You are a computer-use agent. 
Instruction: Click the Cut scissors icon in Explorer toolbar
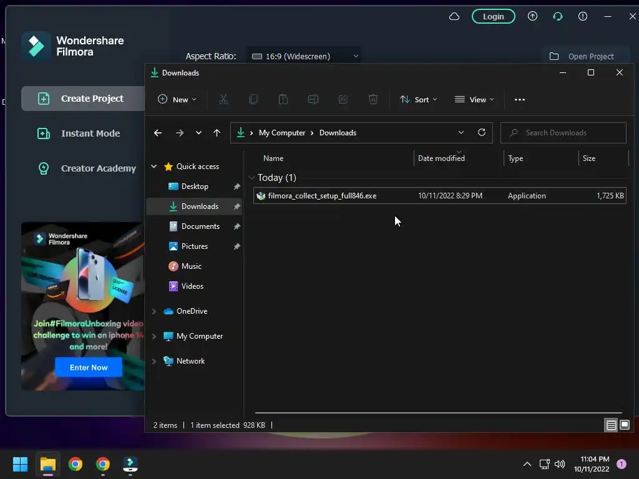tap(223, 99)
